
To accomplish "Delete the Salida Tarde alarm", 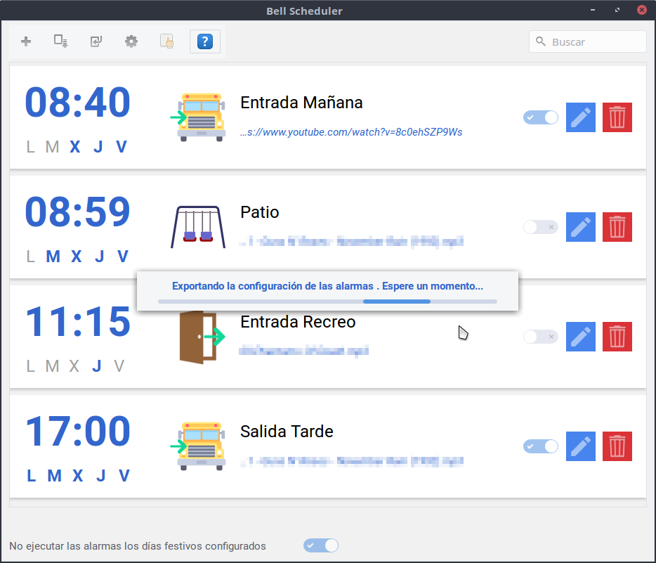I will click(x=617, y=446).
